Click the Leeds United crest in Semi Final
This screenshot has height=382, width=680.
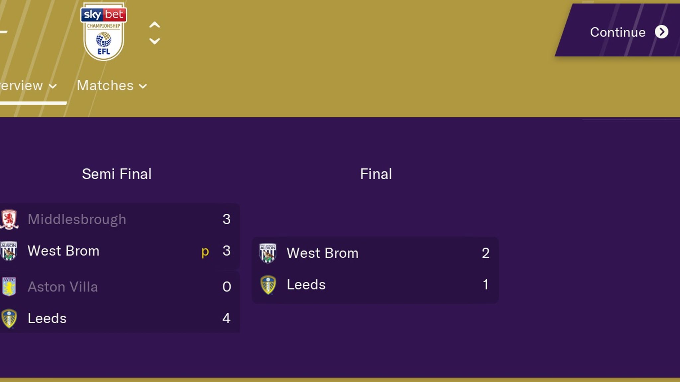[x=10, y=319]
